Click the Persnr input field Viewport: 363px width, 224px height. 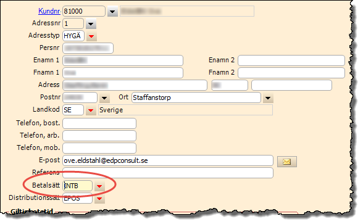(x=88, y=48)
